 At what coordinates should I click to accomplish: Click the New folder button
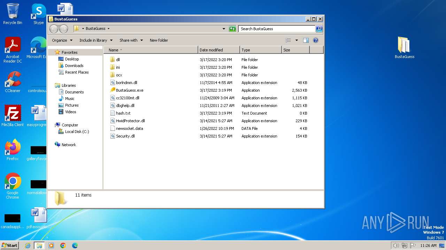click(x=159, y=40)
